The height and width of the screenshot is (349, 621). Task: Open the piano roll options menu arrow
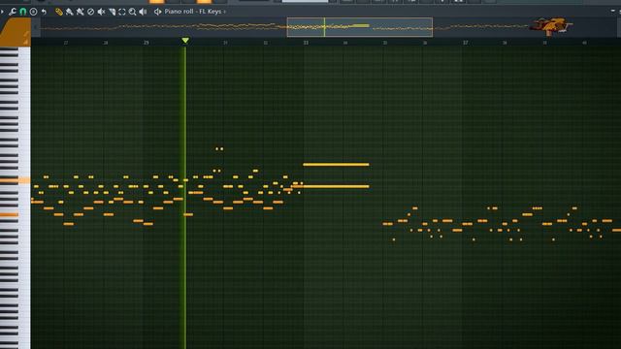(2, 12)
